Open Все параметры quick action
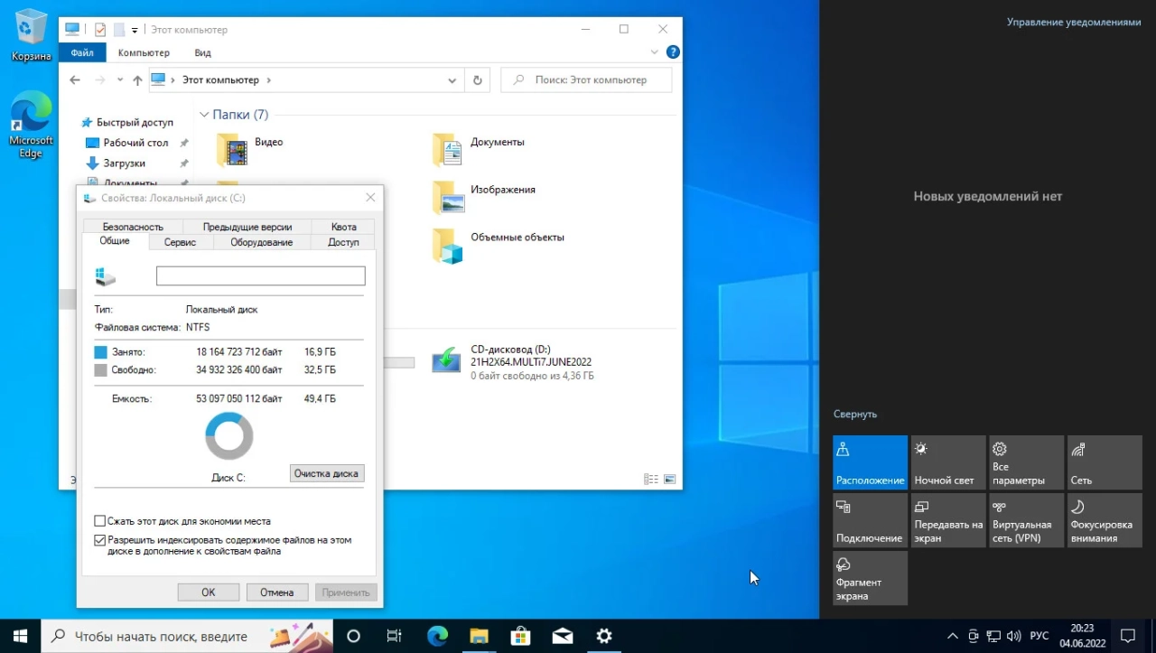Screen dimensions: 1156x653 (x=1026, y=462)
